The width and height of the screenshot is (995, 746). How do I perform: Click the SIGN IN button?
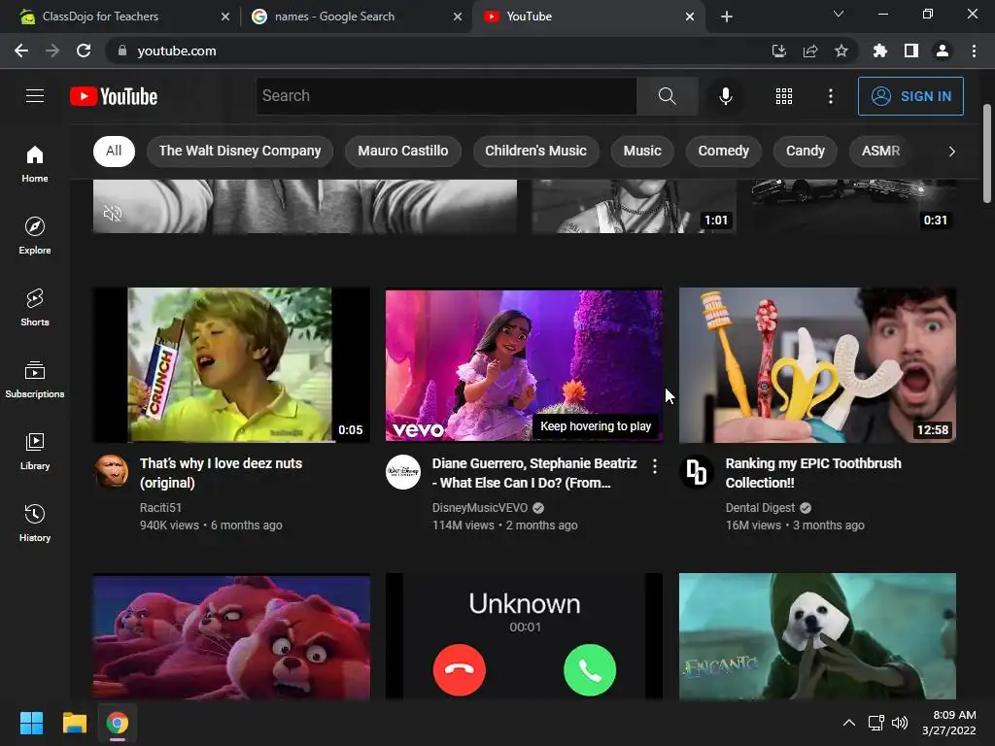pos(910,96)
